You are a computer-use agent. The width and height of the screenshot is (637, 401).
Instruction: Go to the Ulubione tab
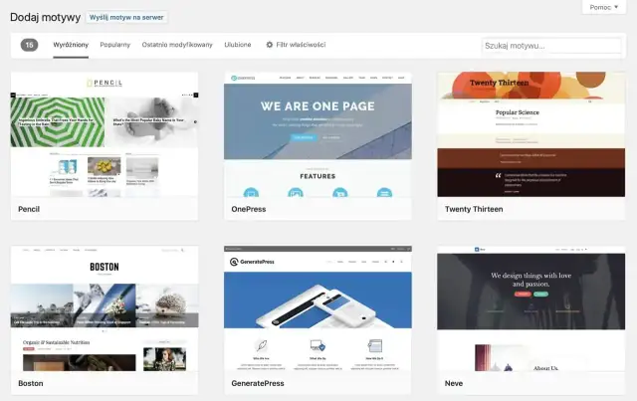238,45
